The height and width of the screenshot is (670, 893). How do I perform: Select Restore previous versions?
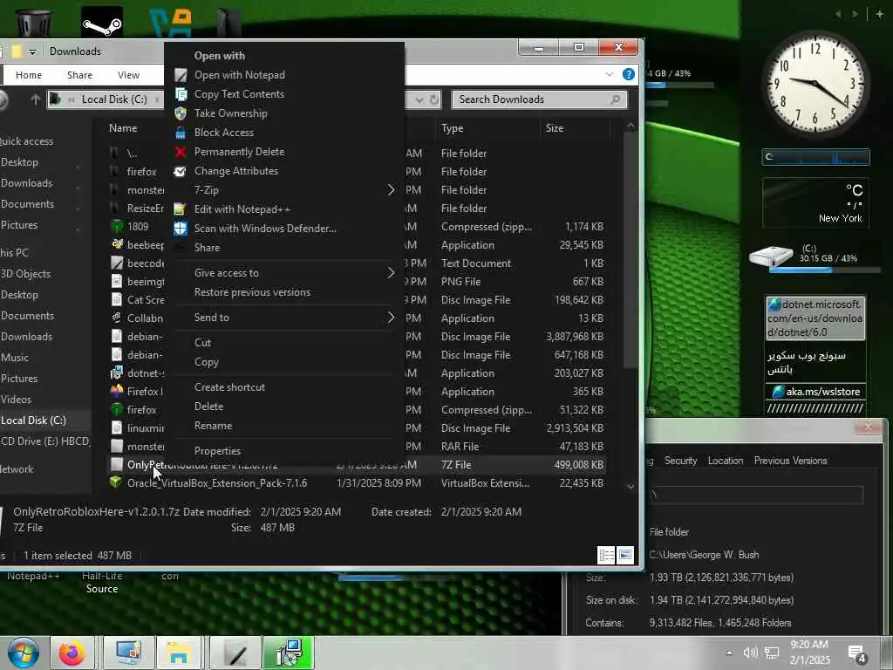tap(252, 291)
